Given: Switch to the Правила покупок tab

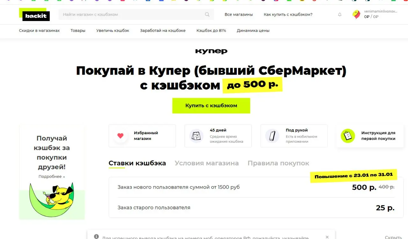Looking at the screenshot, I should click(x=278, y=163).
